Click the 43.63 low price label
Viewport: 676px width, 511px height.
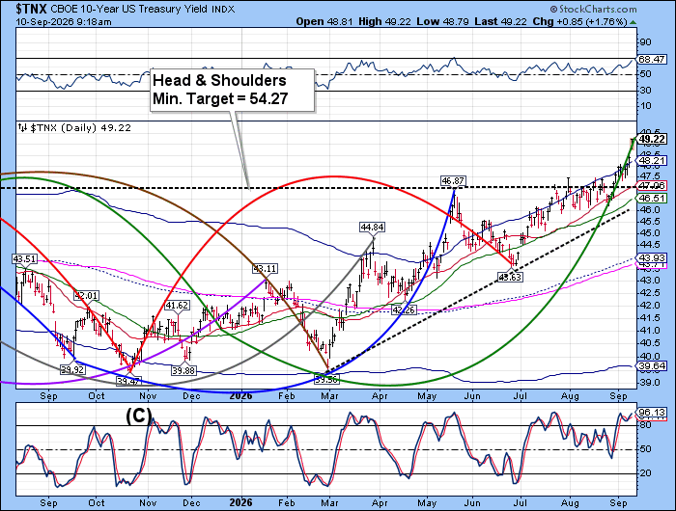pyautogui.click(x=510, y=278)
